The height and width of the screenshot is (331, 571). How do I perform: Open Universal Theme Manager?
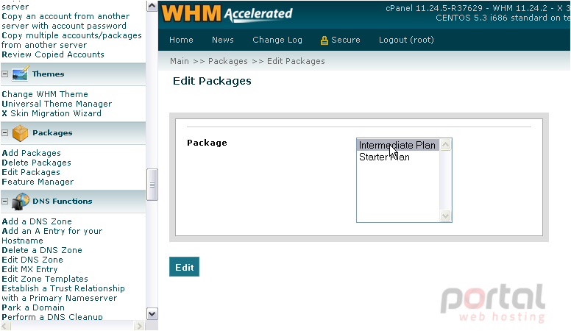[57, 104]
